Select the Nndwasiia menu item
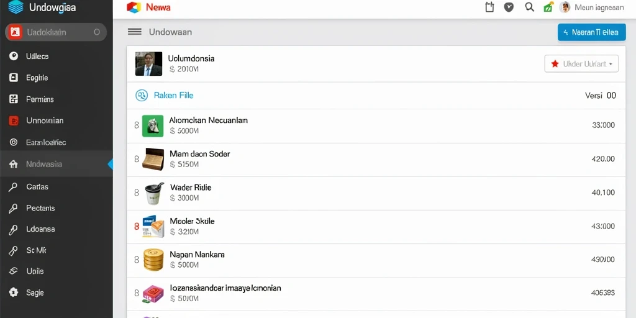636x318 pixels. [57, 164]
